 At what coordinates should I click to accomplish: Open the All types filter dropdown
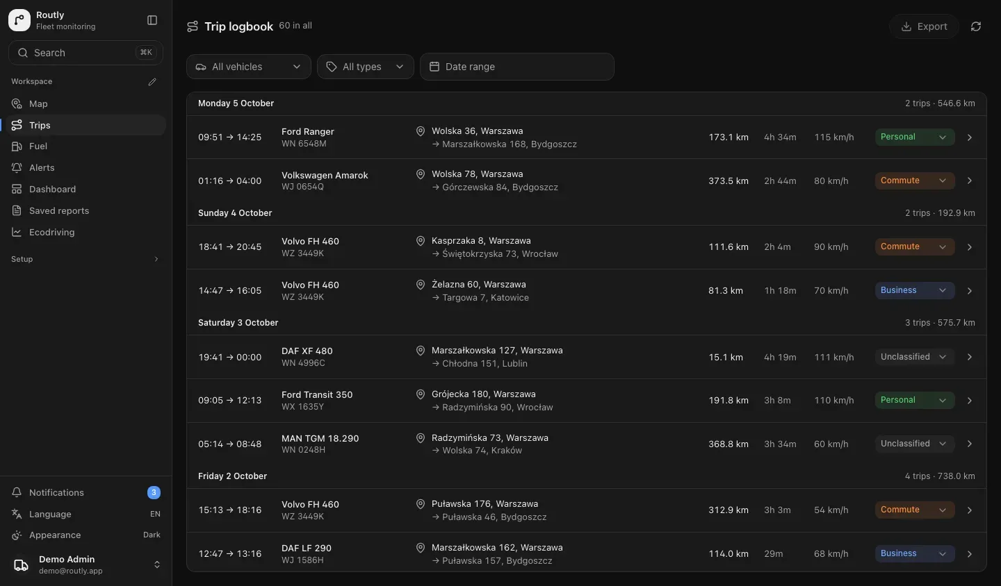point(366,67)
